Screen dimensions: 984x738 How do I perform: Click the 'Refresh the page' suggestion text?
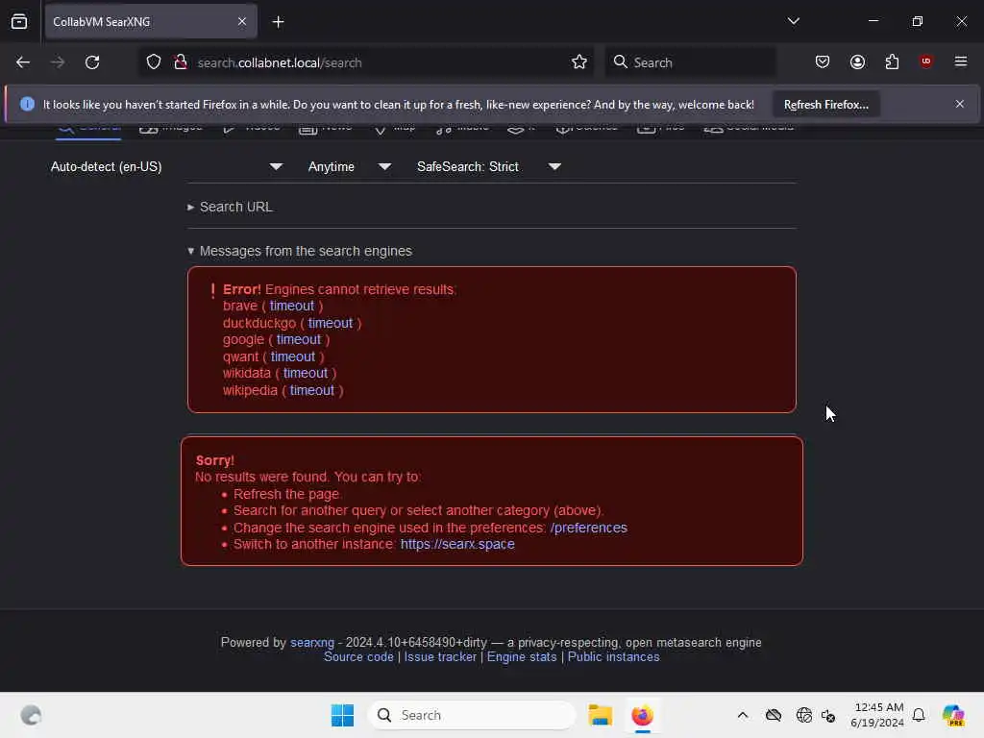coord(286,494)
